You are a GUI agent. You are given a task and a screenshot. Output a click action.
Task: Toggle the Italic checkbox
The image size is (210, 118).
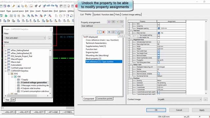coord(158,24)
